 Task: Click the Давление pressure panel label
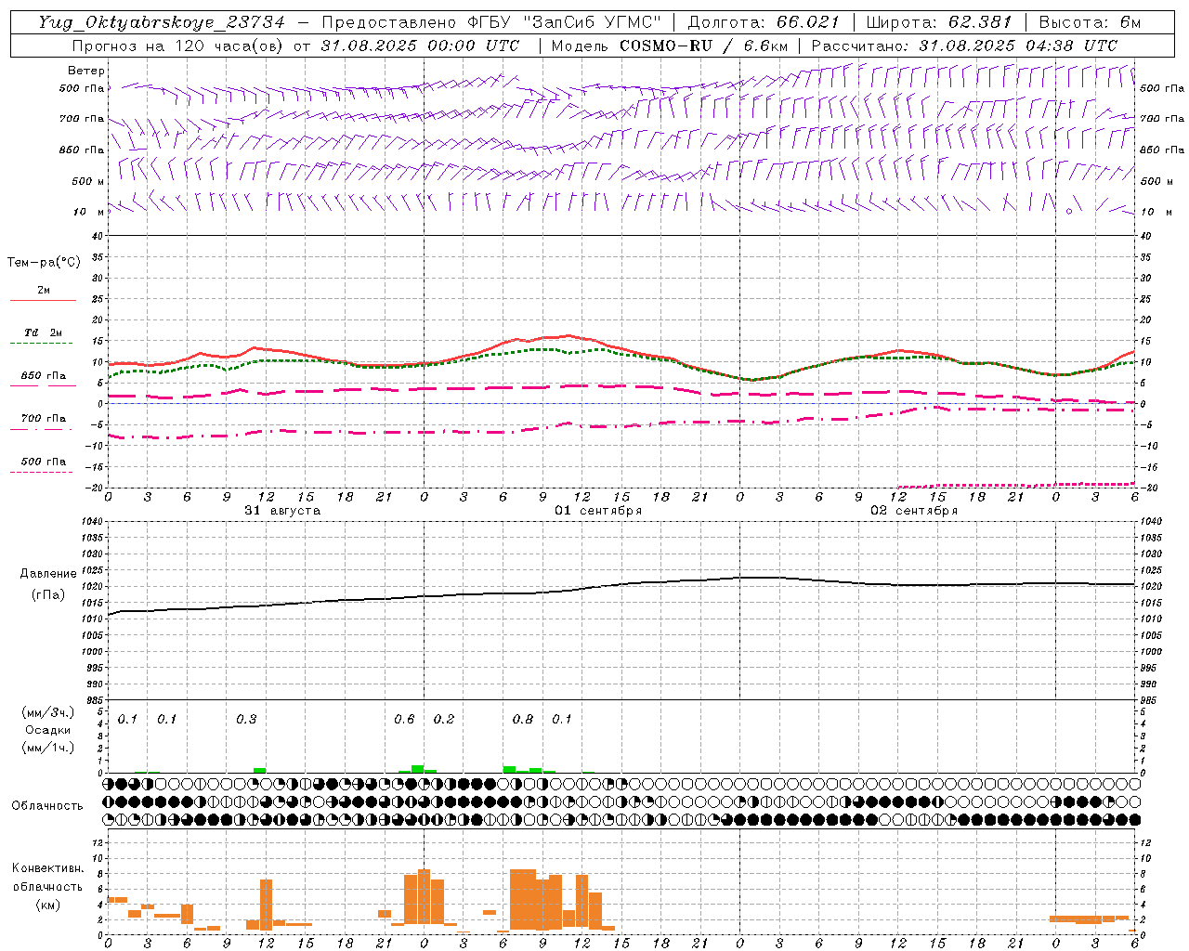coord(48,574)
